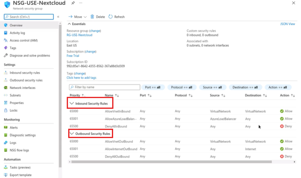The image size is (301, 178).
Task: Click change link next to Resource group
Action: (x=95, y=31)
